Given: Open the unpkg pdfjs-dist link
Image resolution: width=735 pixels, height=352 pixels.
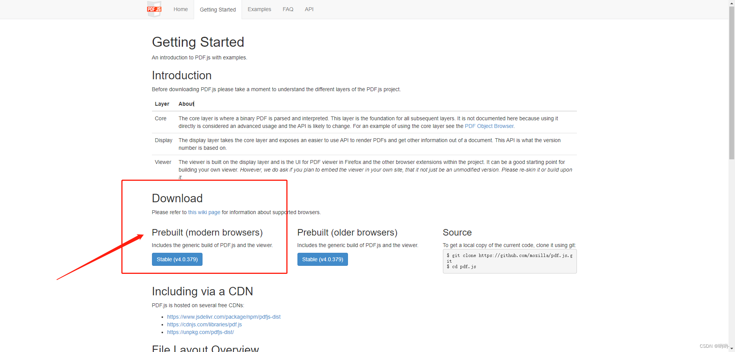Looking at the screenshot, I should (x=200, y=332).
